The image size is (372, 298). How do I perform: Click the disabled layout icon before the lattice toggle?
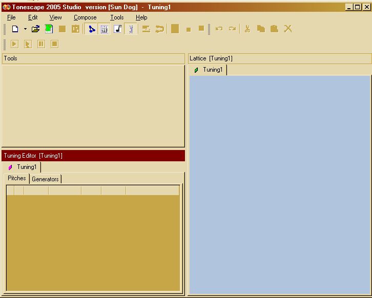point(76,29)
